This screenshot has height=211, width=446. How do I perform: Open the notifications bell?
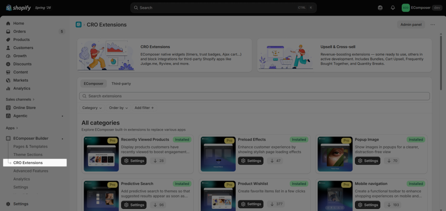click(x=393, y=8)
